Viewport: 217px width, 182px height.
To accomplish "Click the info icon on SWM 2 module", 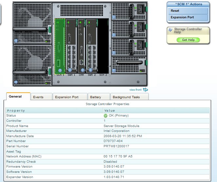I will (x=90, y=70).
